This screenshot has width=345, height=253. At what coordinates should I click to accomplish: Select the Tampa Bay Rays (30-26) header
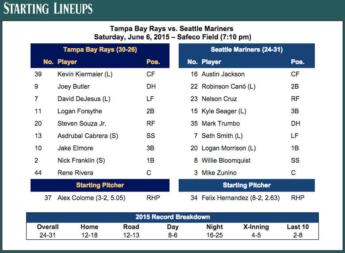point(100,49)
